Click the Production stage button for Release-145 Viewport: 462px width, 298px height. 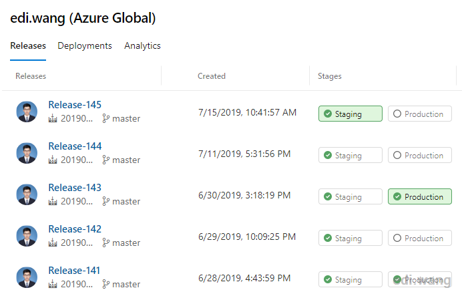click(x=420, y=114)
